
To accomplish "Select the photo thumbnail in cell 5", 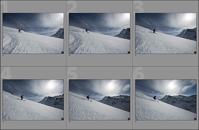I will click(99, 100).
